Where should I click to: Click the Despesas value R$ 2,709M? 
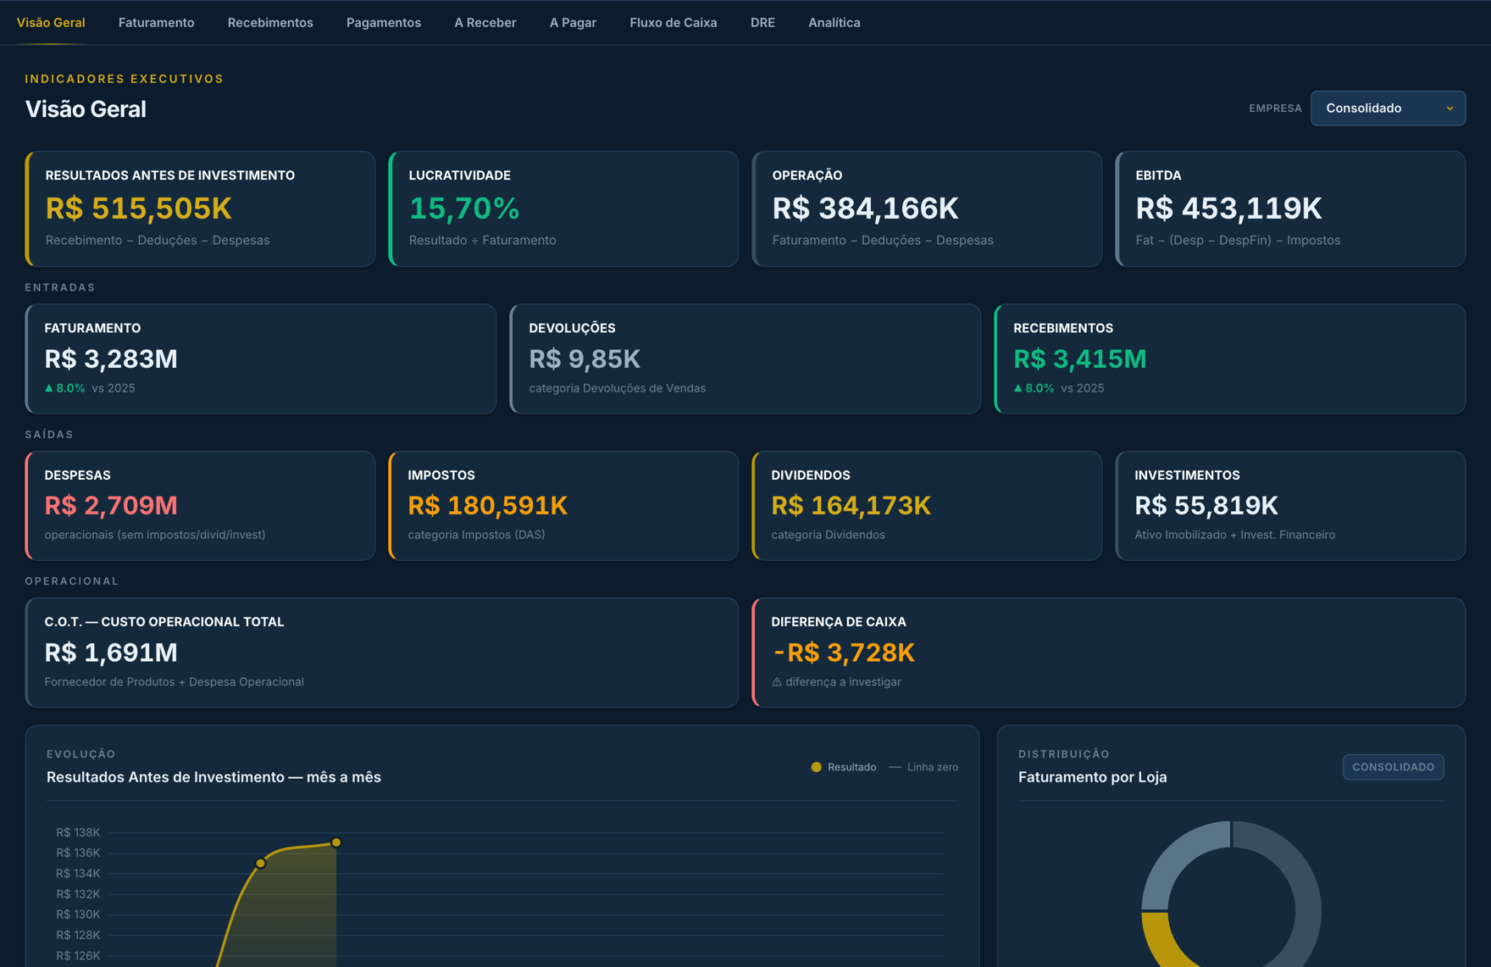111,506
